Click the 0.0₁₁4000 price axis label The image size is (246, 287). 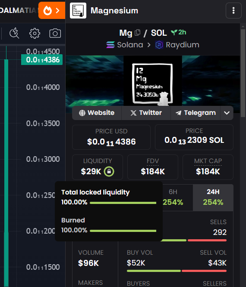click(43, 87)
